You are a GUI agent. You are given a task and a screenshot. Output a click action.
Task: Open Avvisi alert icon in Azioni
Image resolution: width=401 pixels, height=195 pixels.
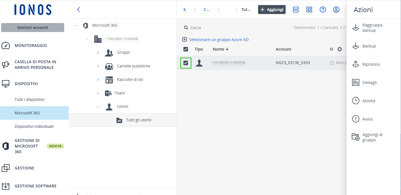click(356, 119)
